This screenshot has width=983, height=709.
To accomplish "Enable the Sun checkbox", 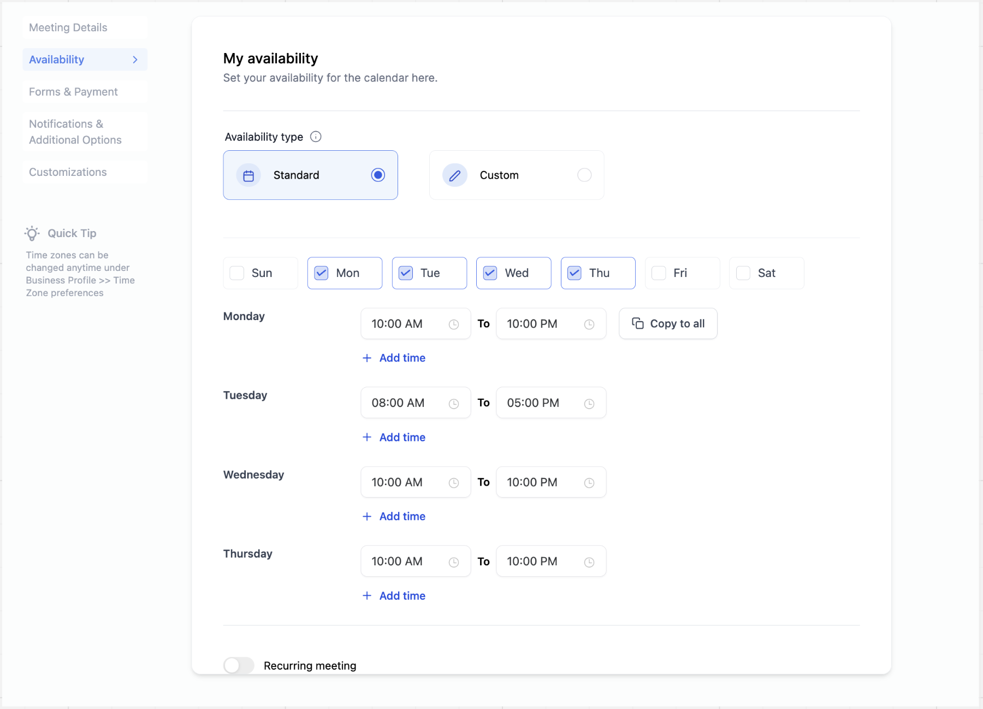I will tap(237, 273).
